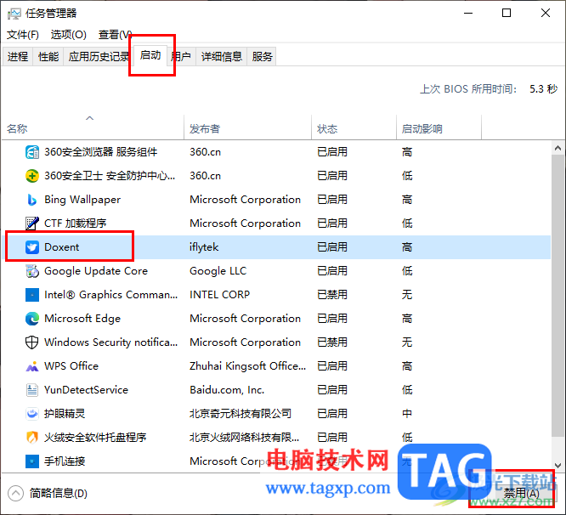
Task: Select the WPS Office row name
Action: (x=71, y=366)
